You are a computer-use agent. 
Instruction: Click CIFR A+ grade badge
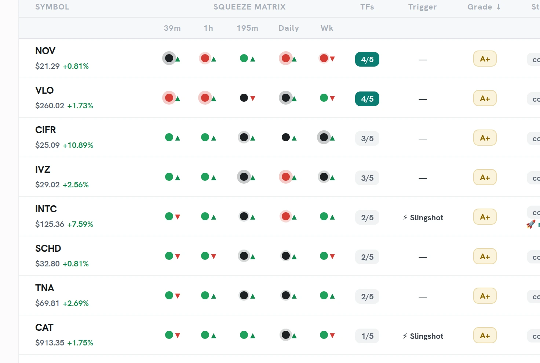click(x=485, y=138)
